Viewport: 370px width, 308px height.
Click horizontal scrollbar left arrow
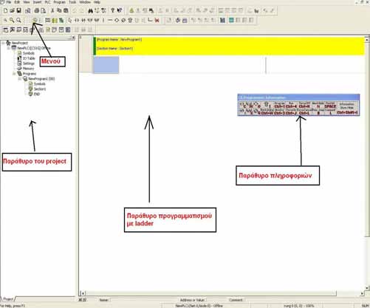[83, 293]
